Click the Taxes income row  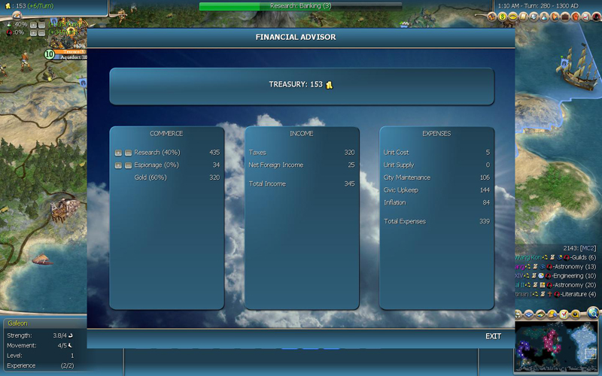(302, 153)
